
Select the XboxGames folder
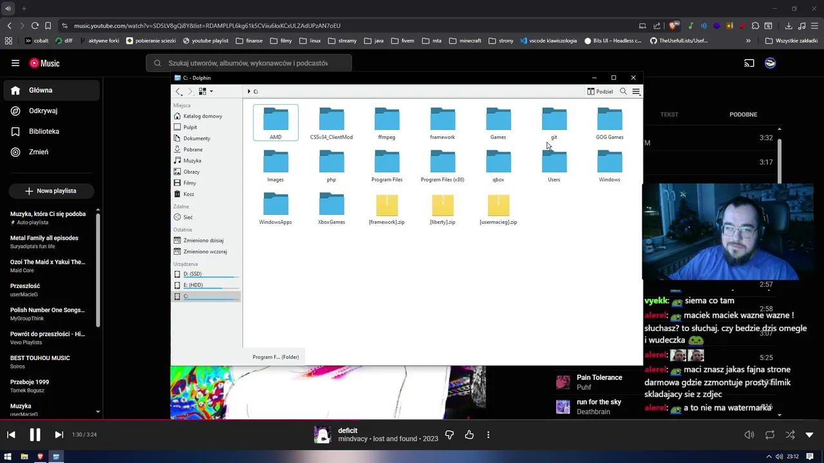[332, 207]
